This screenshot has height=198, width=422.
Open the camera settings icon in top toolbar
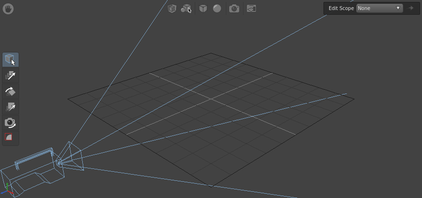(234, 9)
